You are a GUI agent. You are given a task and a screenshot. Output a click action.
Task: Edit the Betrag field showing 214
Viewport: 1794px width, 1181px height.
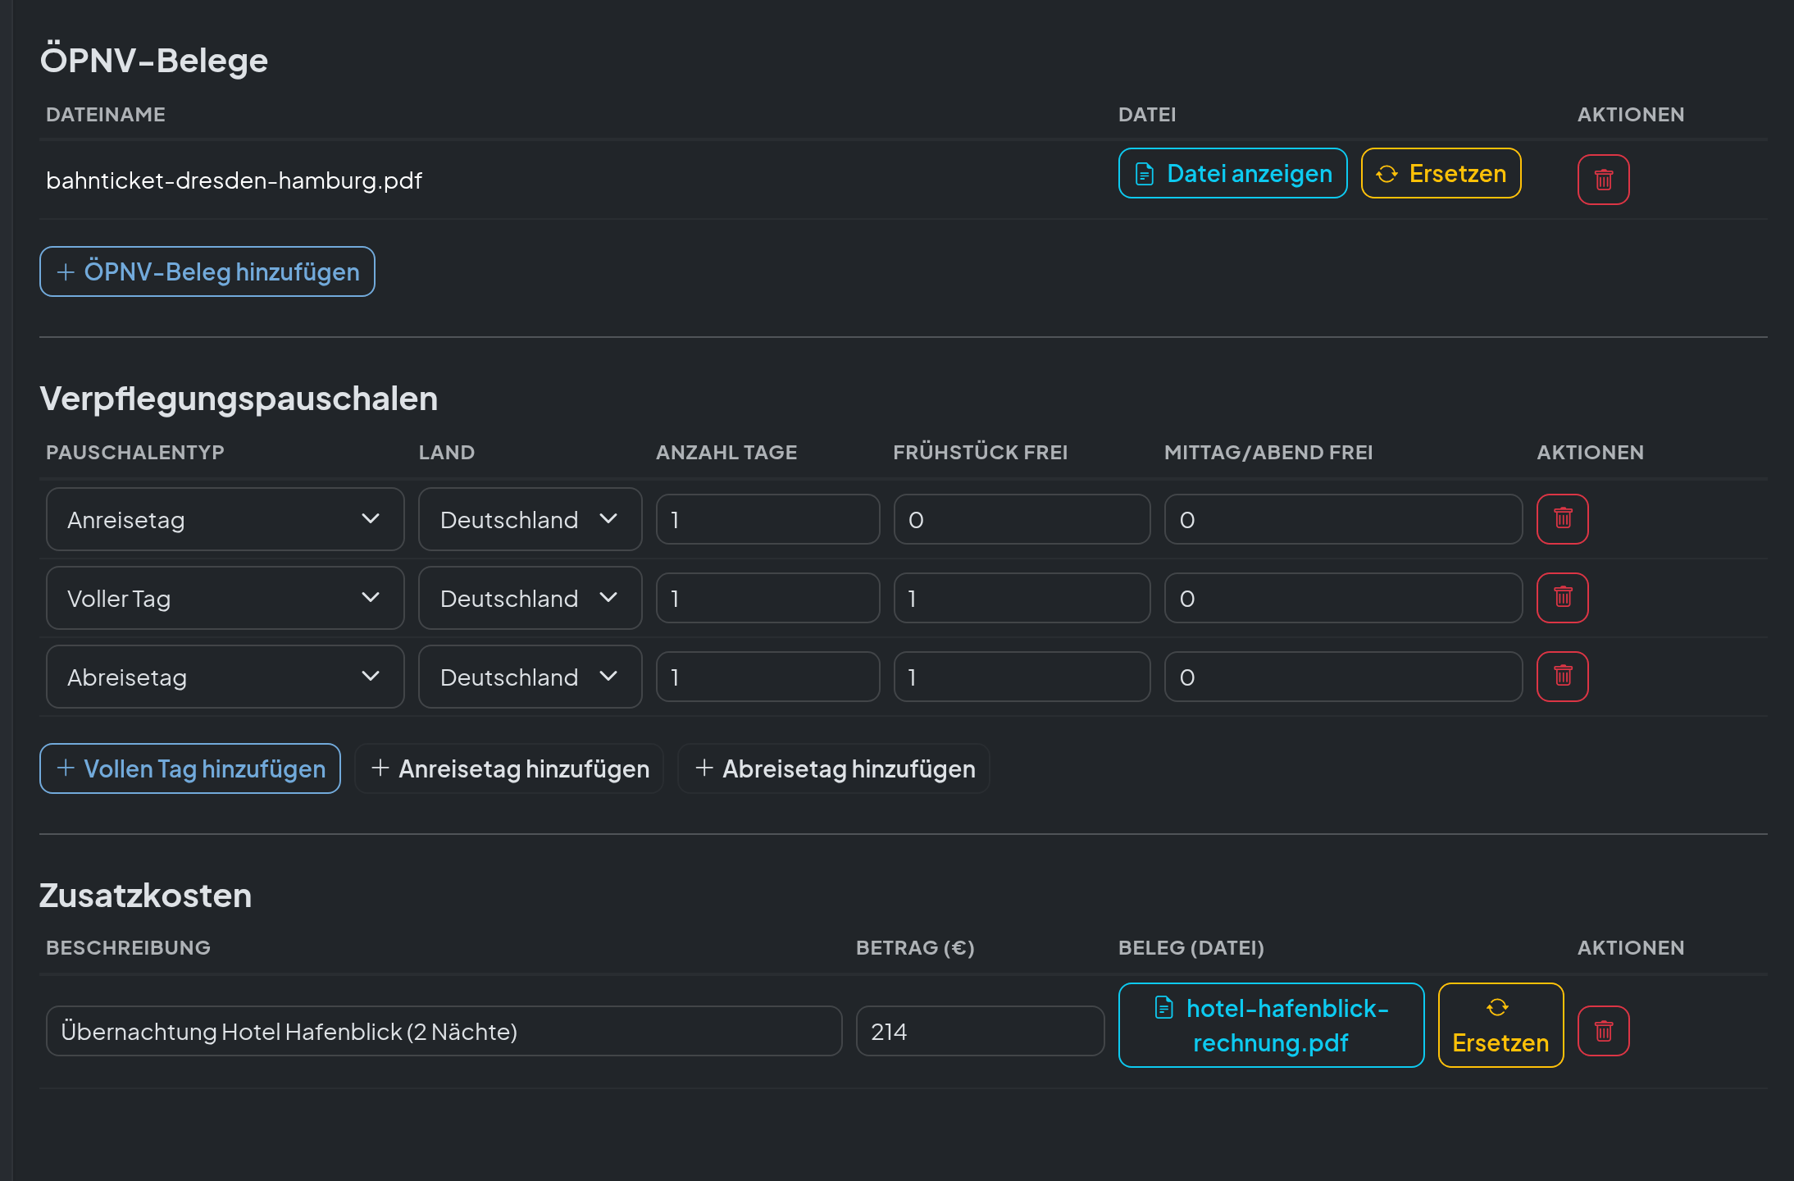(x=980, y=1031)
